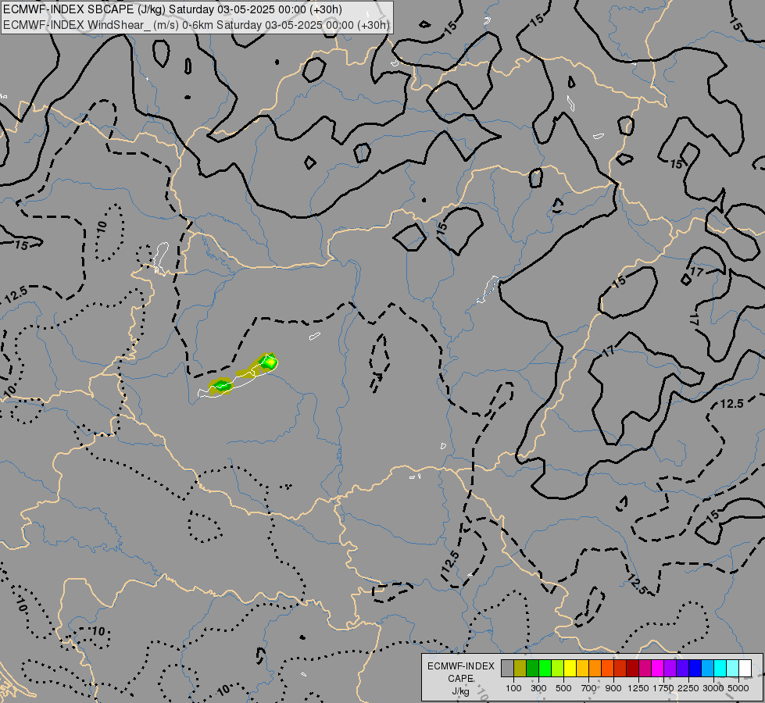The image size is (765, 703).
Task: Select the bright green legend swatch
Action: pyautogui.click(x=545, y=668)
